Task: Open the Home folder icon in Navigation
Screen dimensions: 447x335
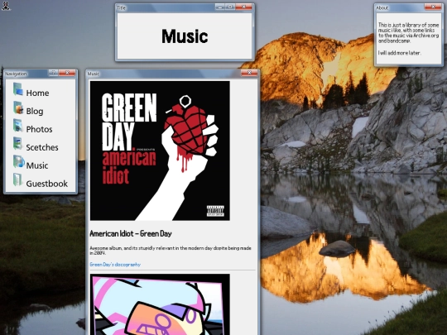Action: (x=18, y=89)
